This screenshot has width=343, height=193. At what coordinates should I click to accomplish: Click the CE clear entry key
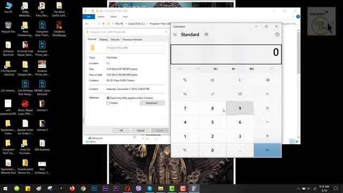point(212,80)
